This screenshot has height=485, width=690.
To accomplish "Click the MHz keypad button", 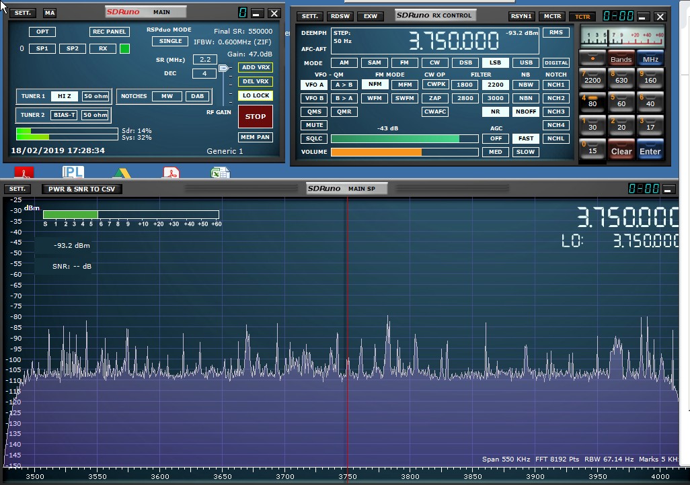I will pyautogui.click(x=650, y=58).
